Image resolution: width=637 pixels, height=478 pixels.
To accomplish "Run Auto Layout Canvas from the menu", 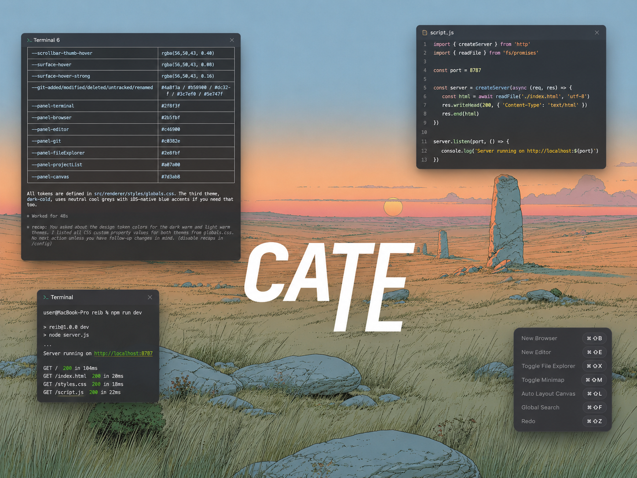I will [x=563, y=393].
